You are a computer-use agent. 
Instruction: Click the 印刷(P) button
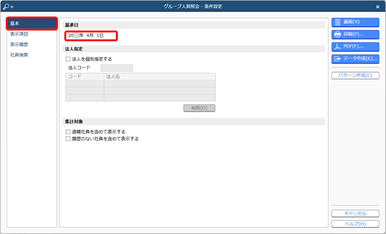point(355,34)
